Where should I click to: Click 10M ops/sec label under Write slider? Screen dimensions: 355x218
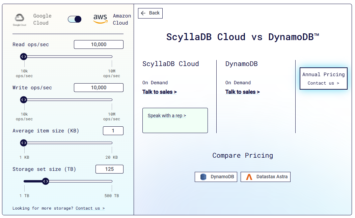click(x=112, y=117)
